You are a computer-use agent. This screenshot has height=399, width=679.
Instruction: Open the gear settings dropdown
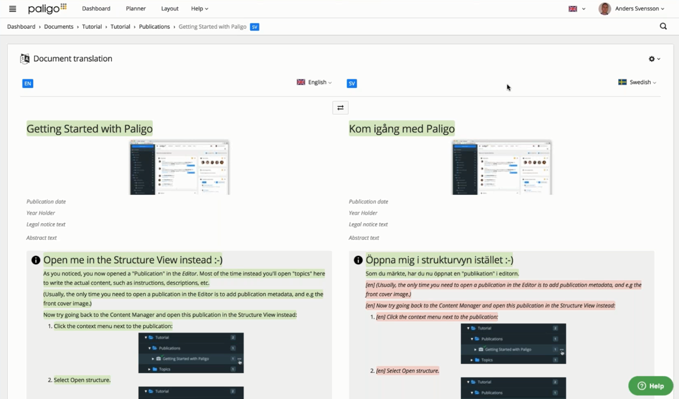coord(654,59)
